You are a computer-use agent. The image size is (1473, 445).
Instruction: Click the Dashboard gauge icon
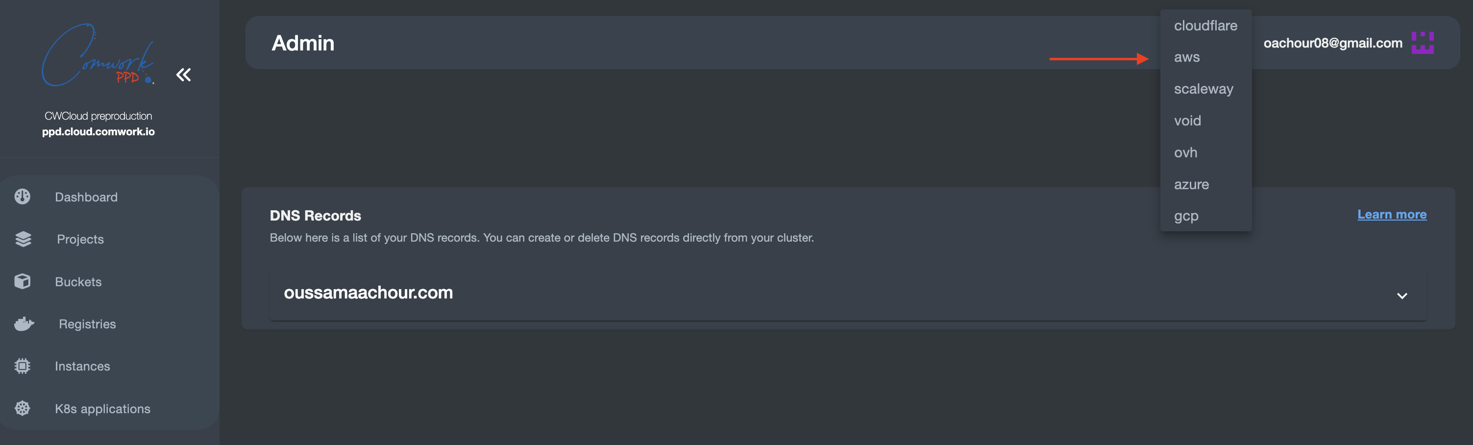pos(23,197)
